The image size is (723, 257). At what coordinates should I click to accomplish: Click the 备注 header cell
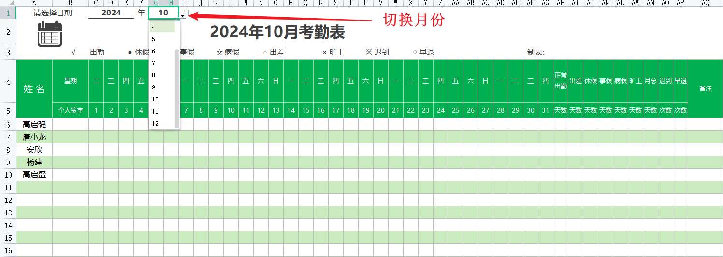click(705, 89)
